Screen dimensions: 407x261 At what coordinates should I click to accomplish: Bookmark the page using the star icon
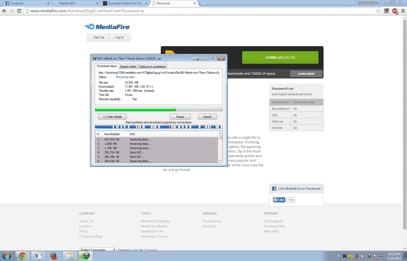point(378,11)
